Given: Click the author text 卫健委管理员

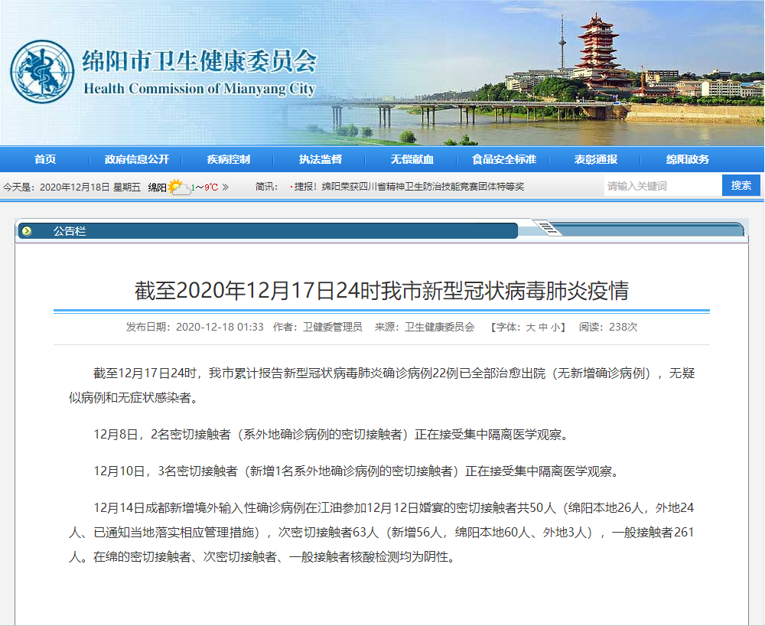Looking at the screenshot, I should [333, 327].
